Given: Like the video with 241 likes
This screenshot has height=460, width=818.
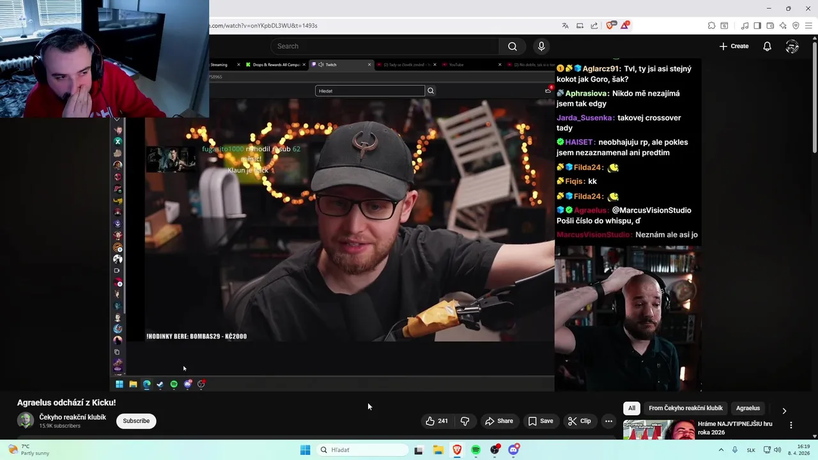Looking at the screenshot, I should coord(436,421).
